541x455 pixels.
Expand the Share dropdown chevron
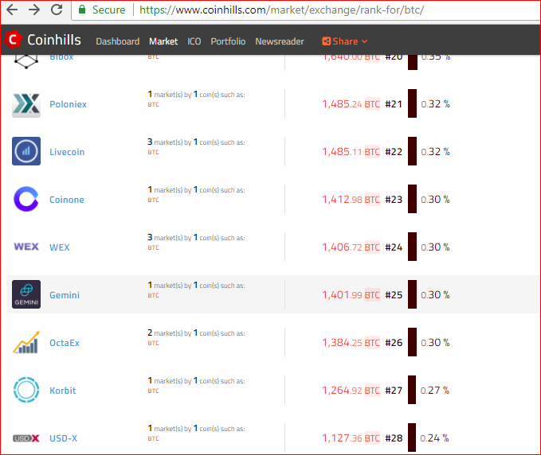pyautogui.click(x=364, y=41)
